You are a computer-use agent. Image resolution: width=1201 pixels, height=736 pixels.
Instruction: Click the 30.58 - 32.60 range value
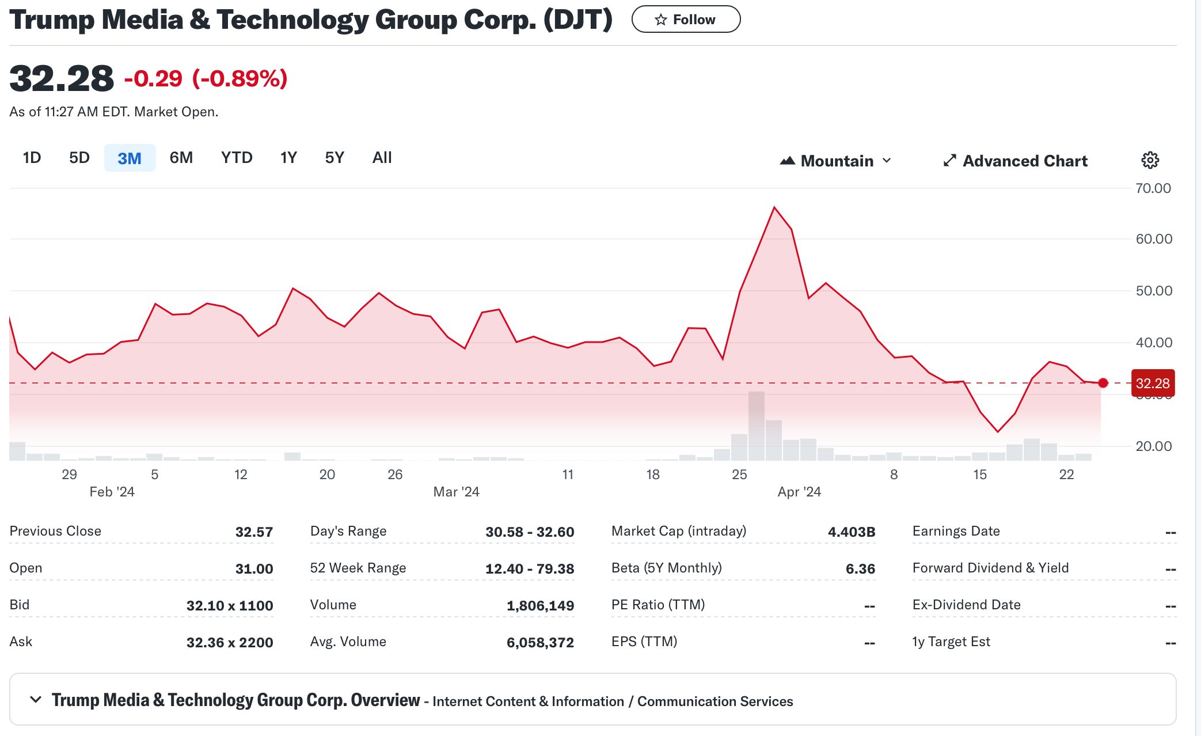[530, 532]
